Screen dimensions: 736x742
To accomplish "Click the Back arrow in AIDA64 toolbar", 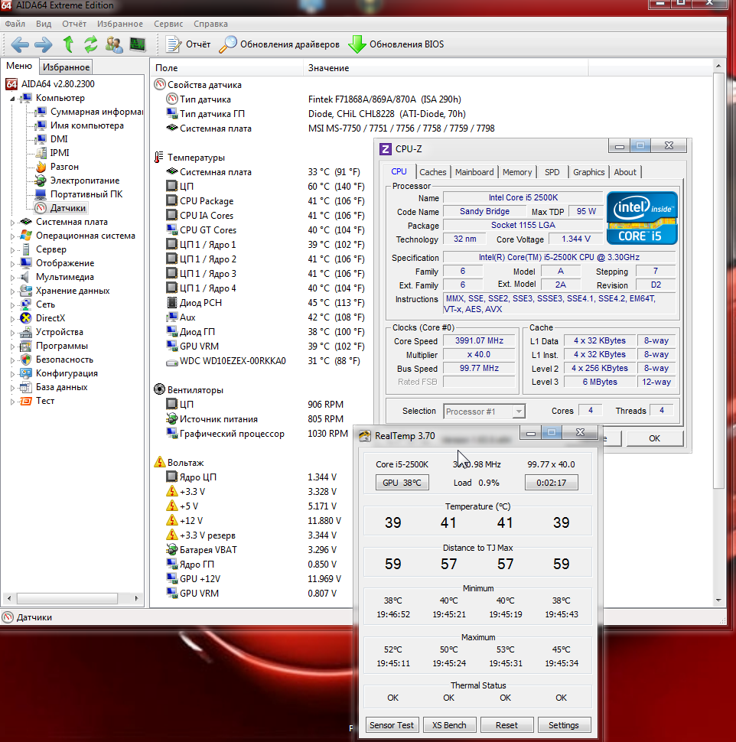I will point(20,44).
